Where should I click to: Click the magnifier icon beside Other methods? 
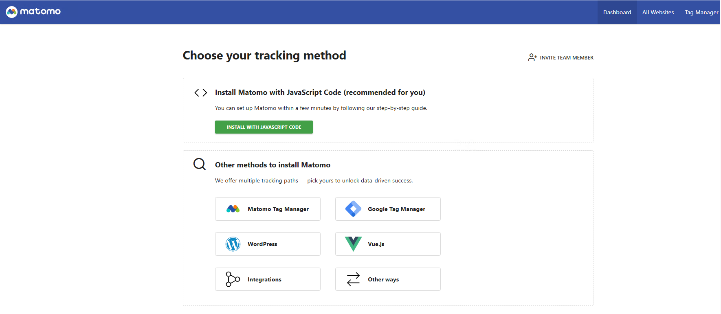coord(200,164)
